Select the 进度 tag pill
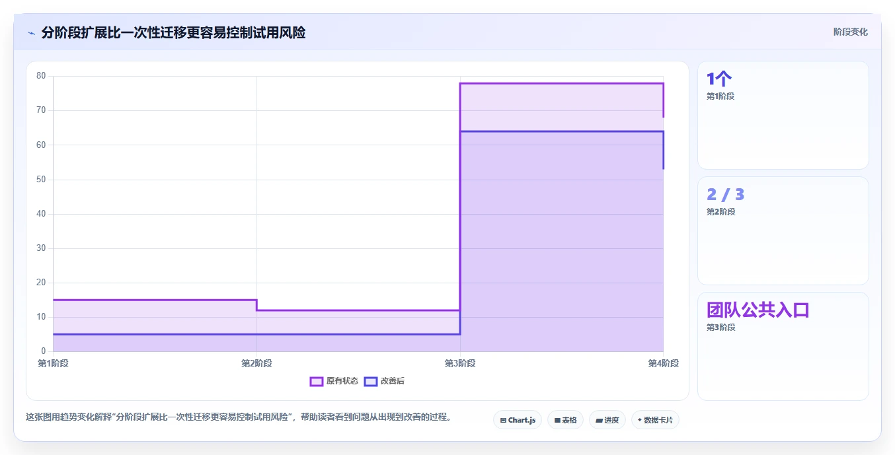Viewport: 895px width, 455px height. click(x=607, y=420)
